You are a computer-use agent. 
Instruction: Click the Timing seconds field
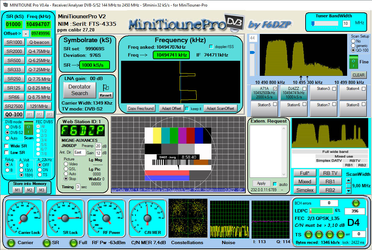[78, 187]
